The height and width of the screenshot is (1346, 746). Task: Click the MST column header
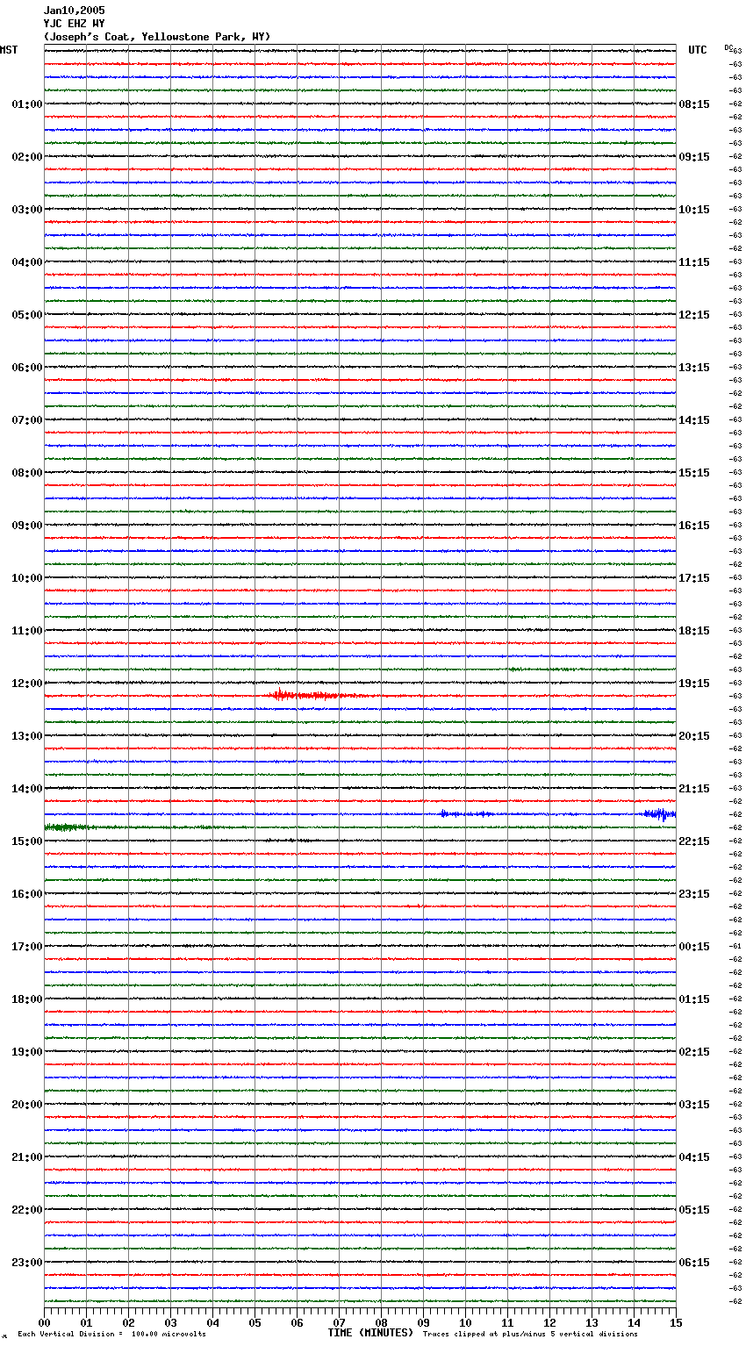tap(9, 50)
